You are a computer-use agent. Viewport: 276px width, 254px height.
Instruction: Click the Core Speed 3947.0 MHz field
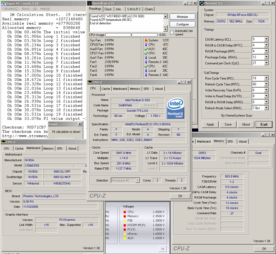pos(124,153)
